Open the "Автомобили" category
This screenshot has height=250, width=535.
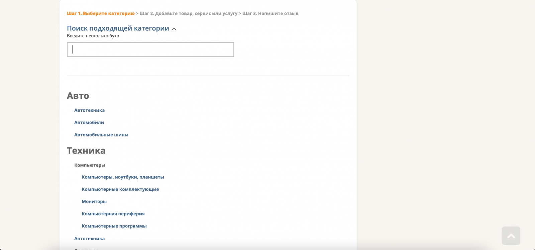(89, 122)
